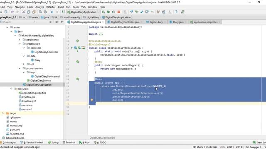Expand the persistence package

20,40
